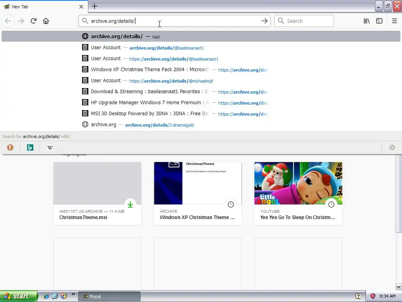Click the green download arrow on ChristmasTheme.msi

(x=130, y=204)
